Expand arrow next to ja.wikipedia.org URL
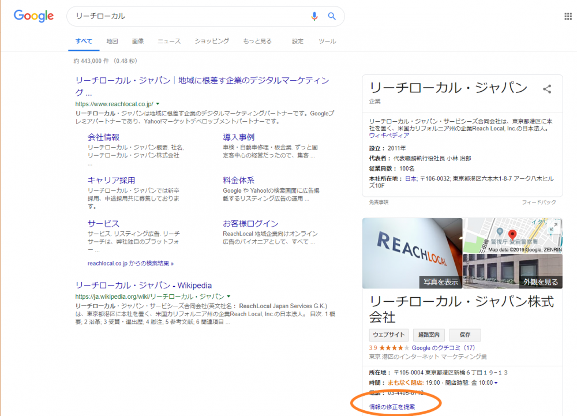The height and width of the screenshot is (416, 577). pos(229,297)
